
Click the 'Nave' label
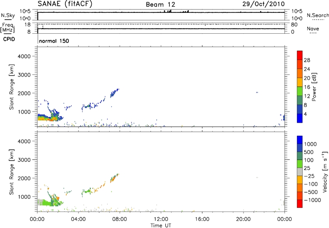[x=313, y=29]
